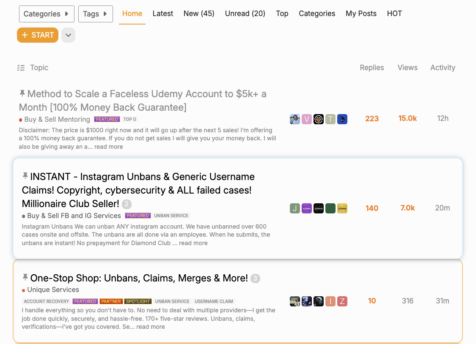Sort topics by Views column
Viewport: 476px width, 344px height.
[x=407, y=68]
